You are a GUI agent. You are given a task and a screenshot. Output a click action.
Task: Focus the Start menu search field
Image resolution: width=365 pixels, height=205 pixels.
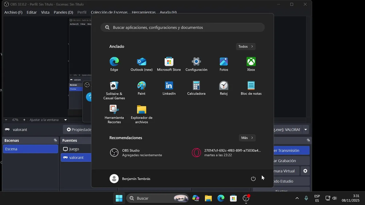click(182, 27)
